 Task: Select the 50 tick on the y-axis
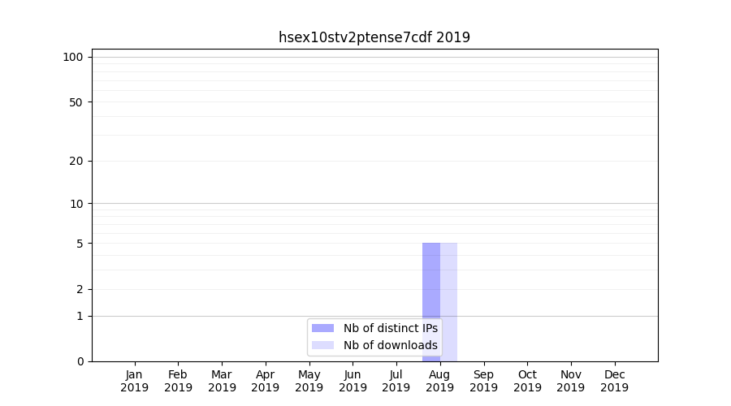76,102
